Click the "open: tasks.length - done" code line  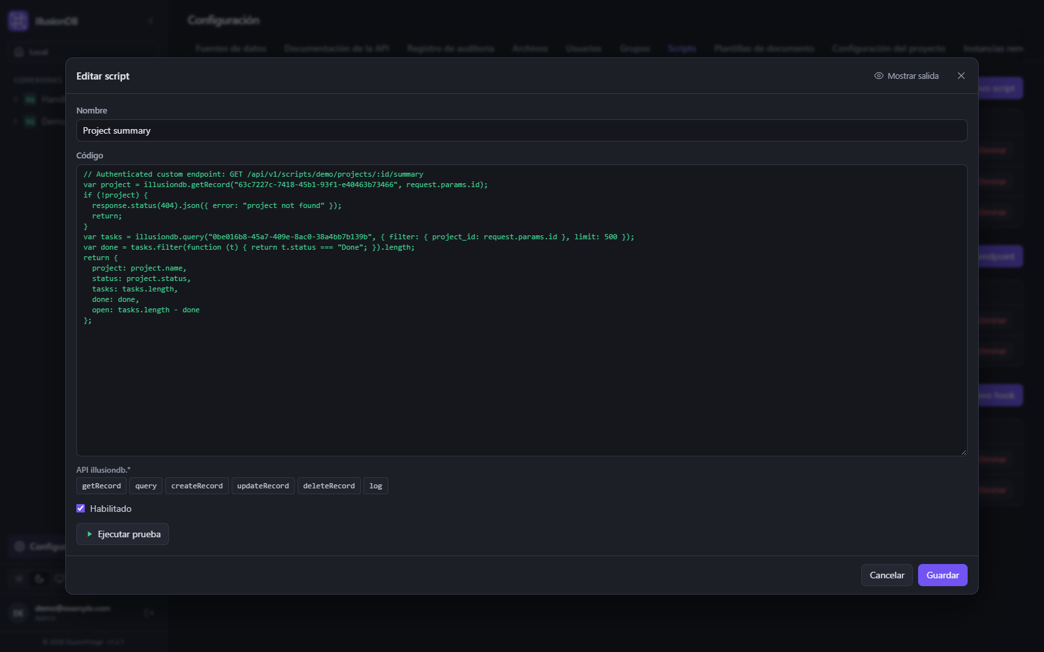pos(146,310)
